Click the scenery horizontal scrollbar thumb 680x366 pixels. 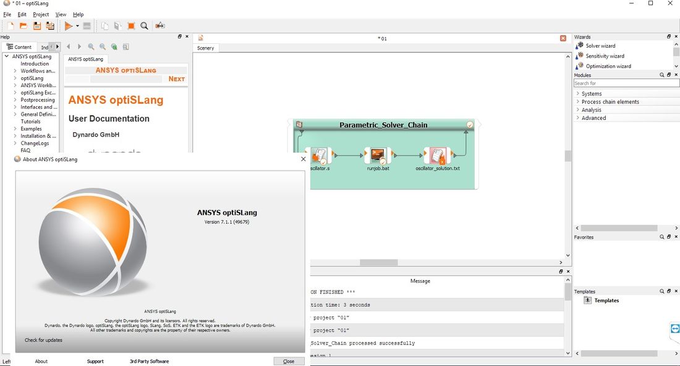pos(378,262)
